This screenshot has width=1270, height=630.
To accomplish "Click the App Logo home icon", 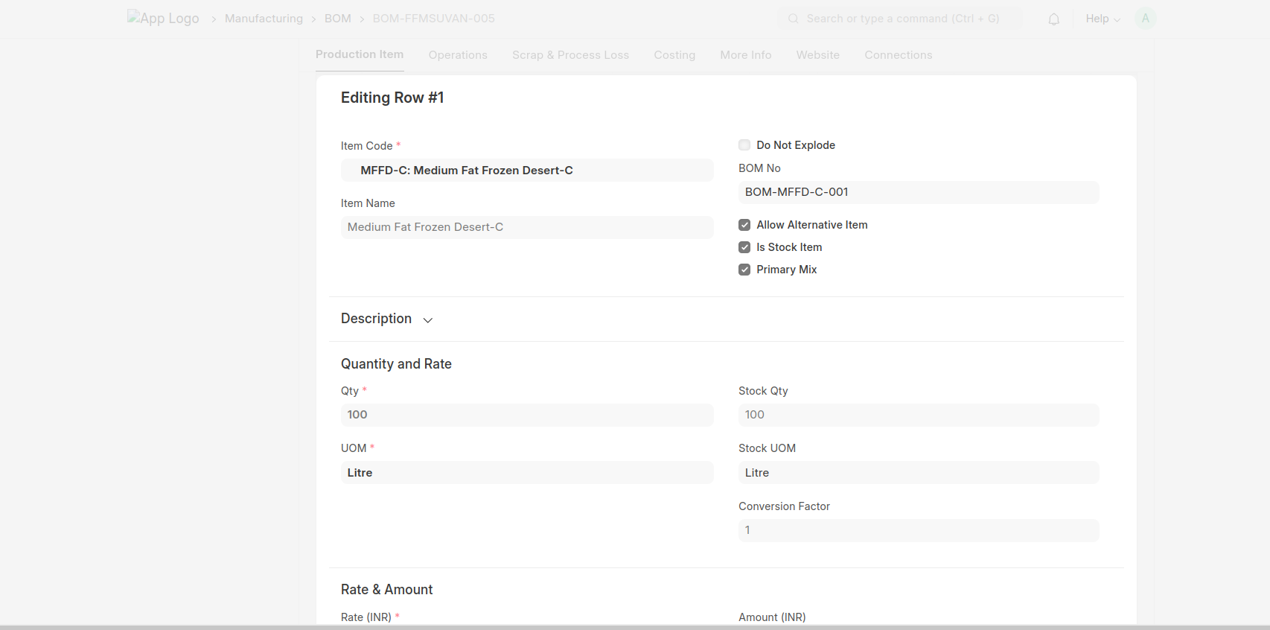I will (163, 19).
